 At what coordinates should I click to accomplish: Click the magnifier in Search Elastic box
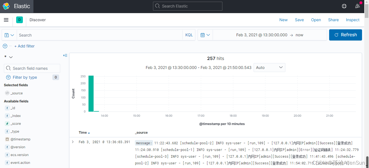(x=157, y=6)
